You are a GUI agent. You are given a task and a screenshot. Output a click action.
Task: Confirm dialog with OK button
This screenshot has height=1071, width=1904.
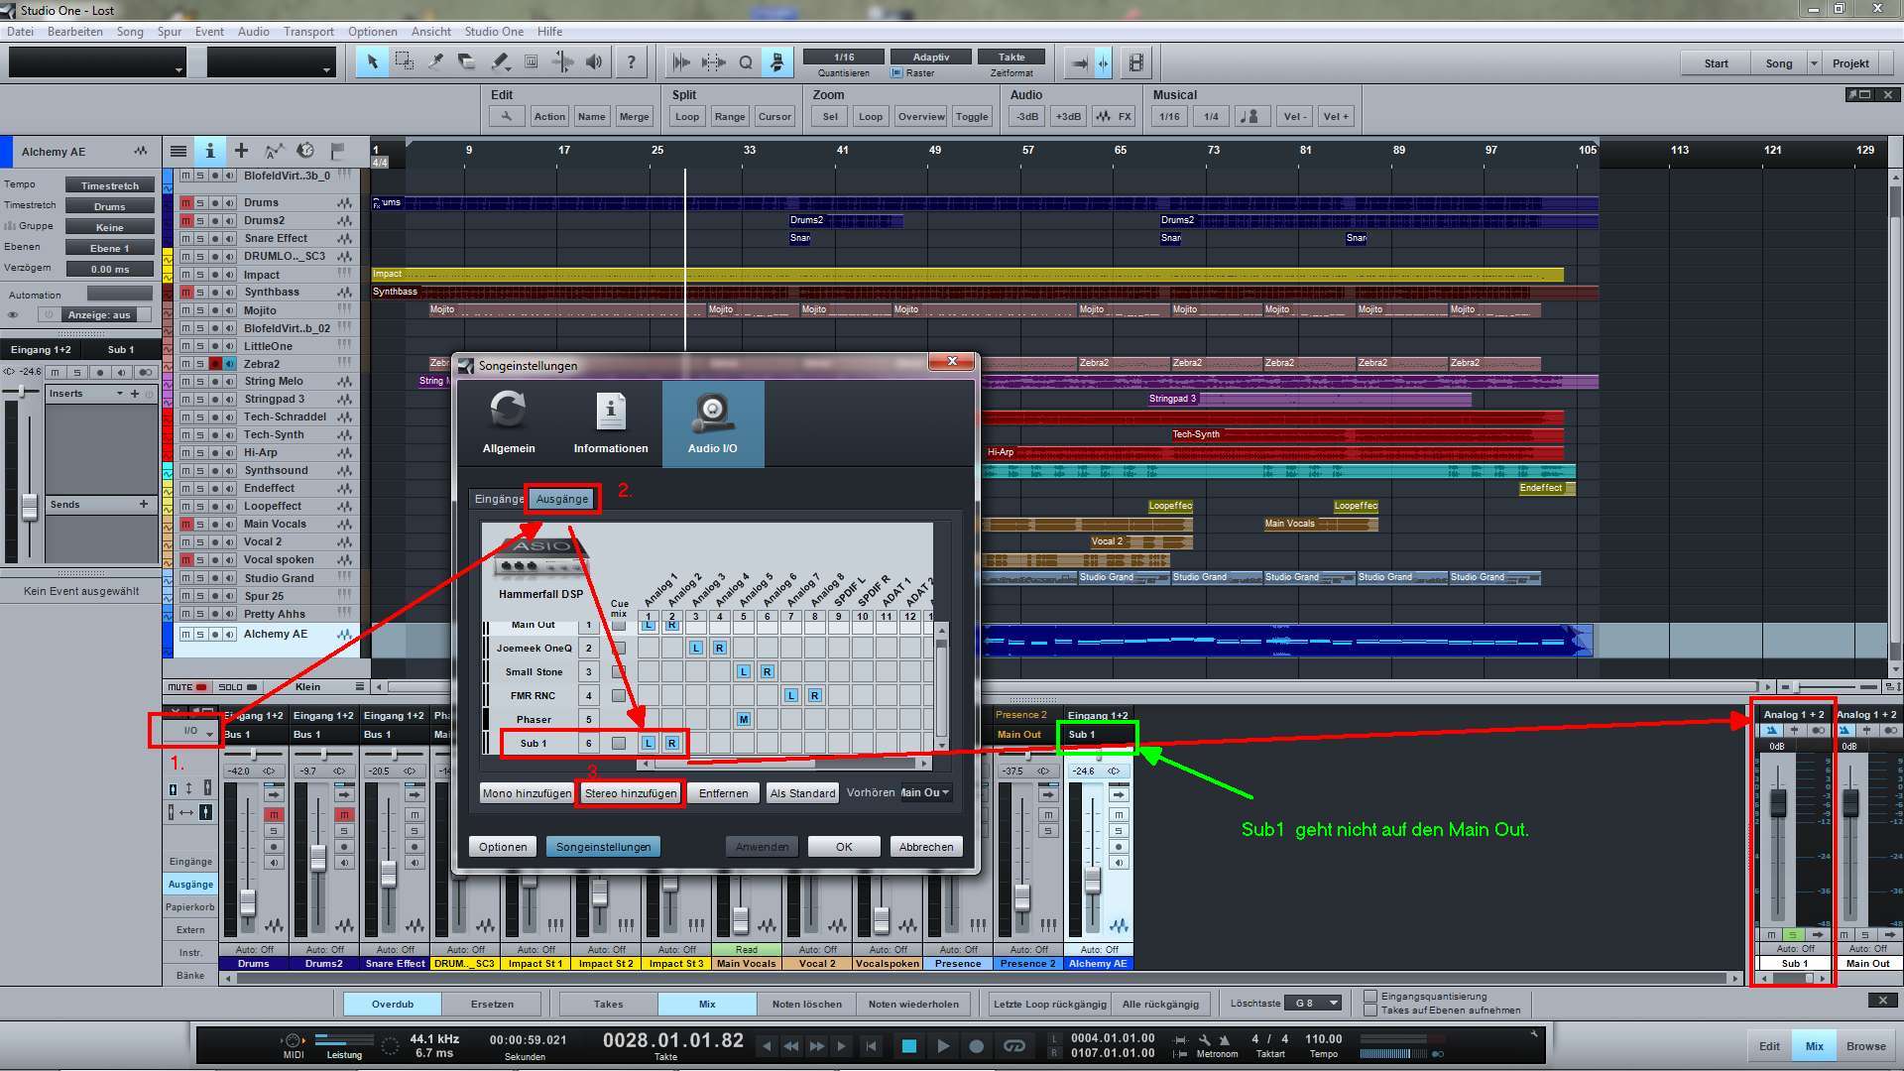click(x=844, y=847)
